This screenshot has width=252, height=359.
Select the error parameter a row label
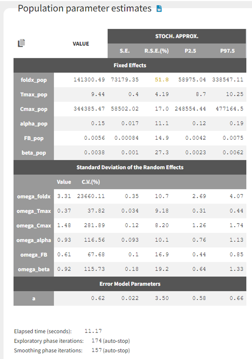[34, 298]
